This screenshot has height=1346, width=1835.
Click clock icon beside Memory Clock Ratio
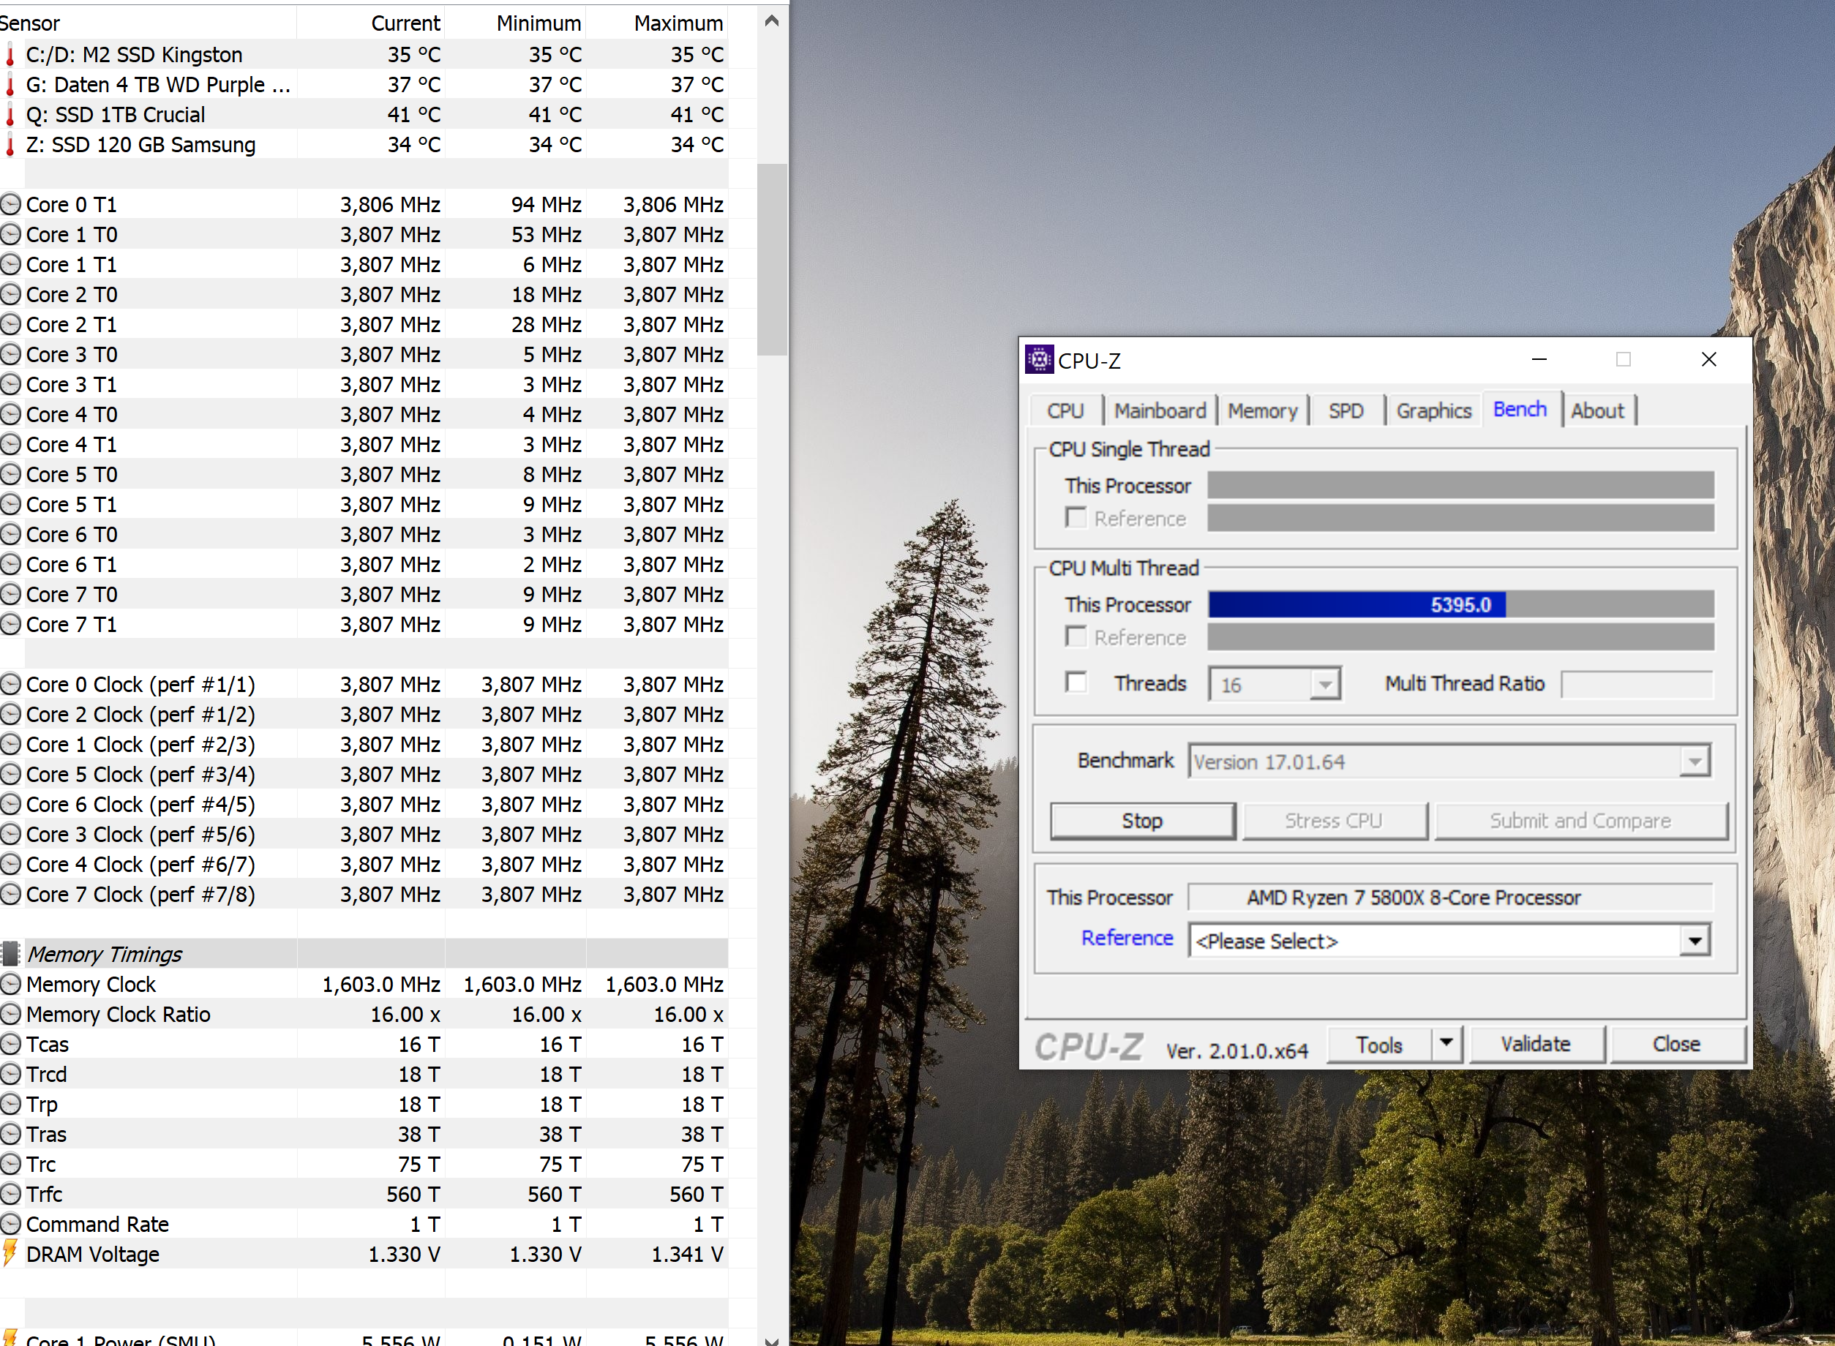pyautogui.click(x=10, y=1015)
